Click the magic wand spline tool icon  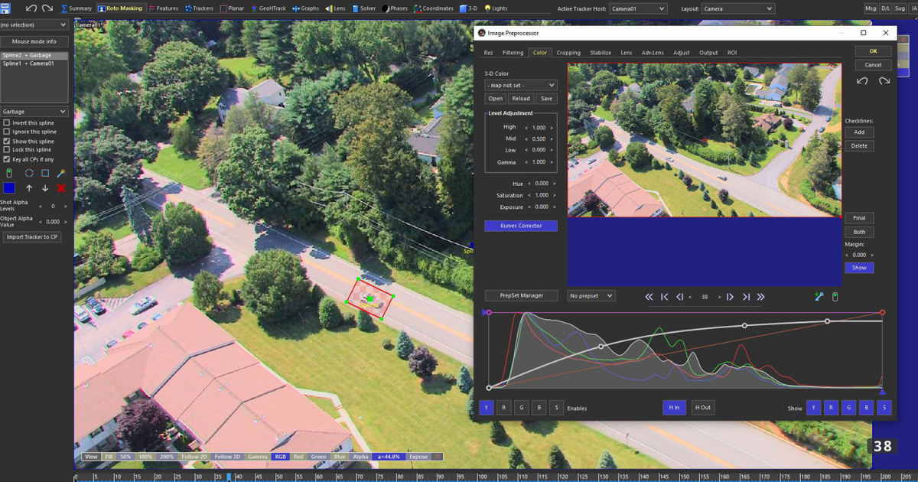61,174
